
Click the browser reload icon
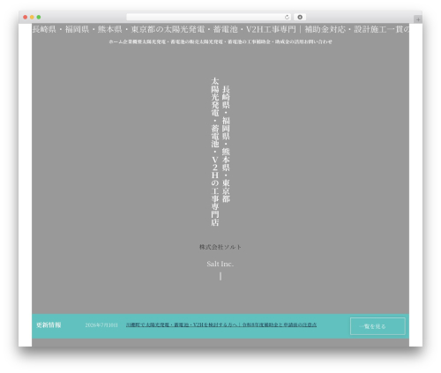(287, 17)
